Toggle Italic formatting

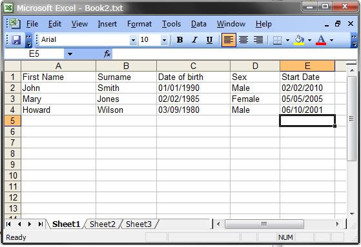(195, 40)
